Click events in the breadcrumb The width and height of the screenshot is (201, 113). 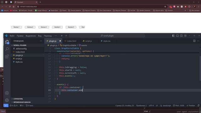tap(84, 45)
